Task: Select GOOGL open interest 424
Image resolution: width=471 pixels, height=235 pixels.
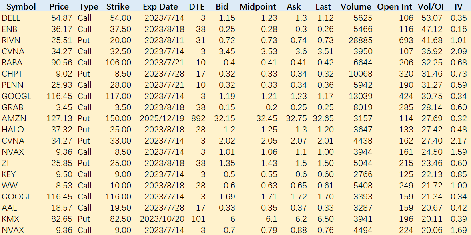Action: (x=406, y=96)
